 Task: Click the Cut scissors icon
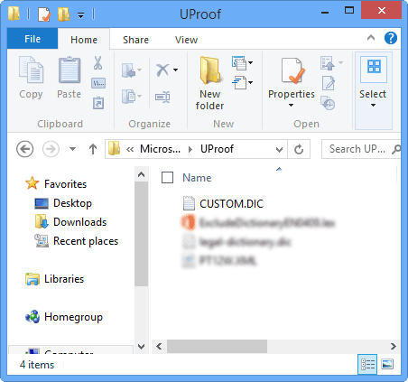coord(97,62)
